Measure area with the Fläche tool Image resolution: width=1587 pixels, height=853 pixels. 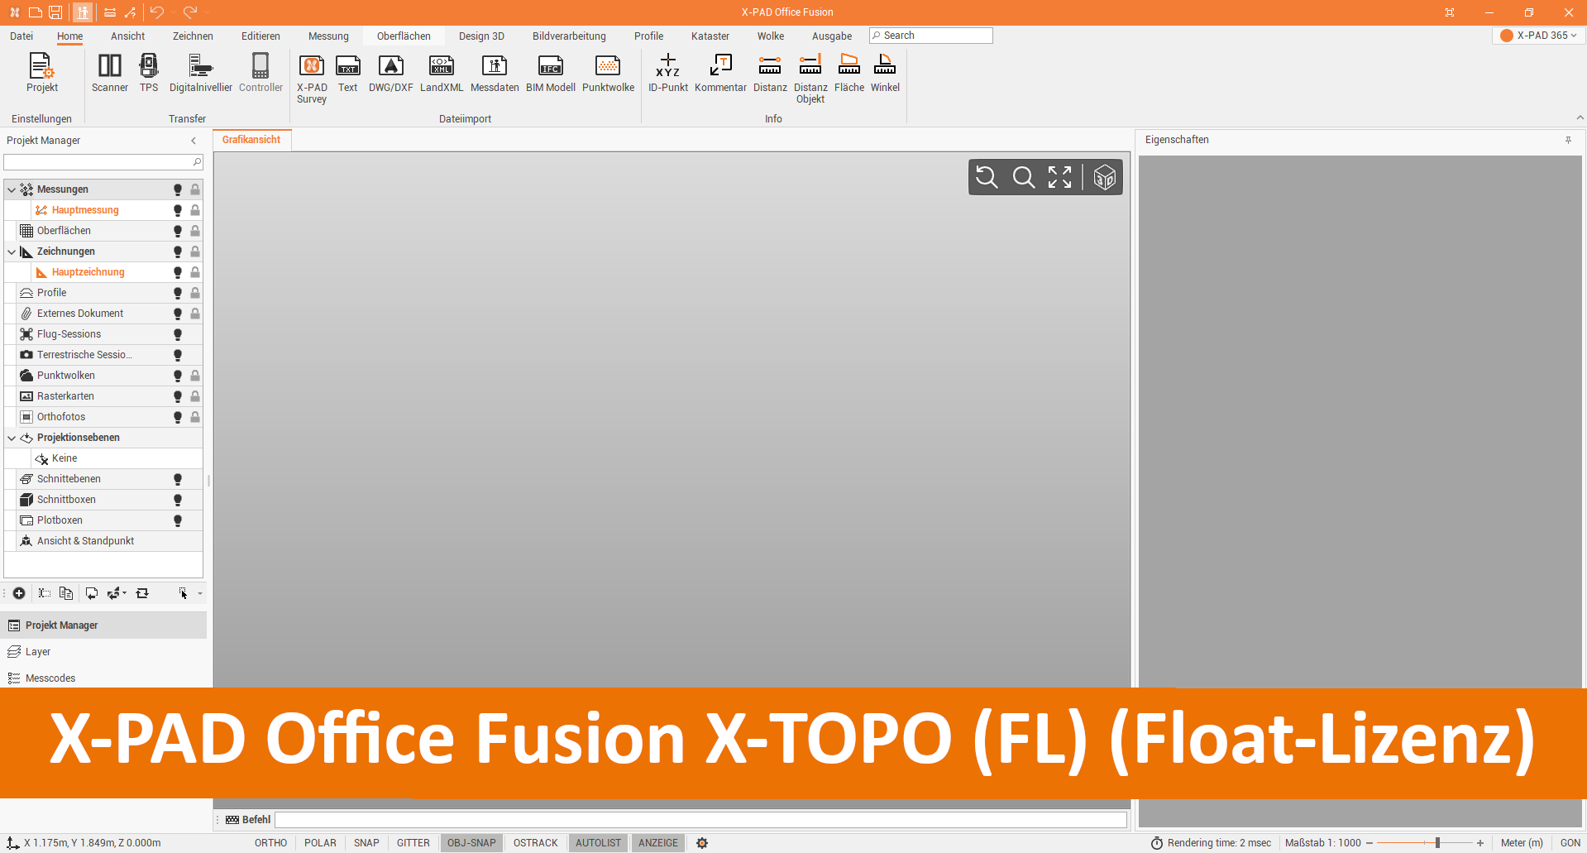click(849, 73)
